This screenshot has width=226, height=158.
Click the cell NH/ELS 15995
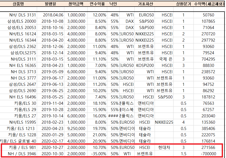pos(18,122)
